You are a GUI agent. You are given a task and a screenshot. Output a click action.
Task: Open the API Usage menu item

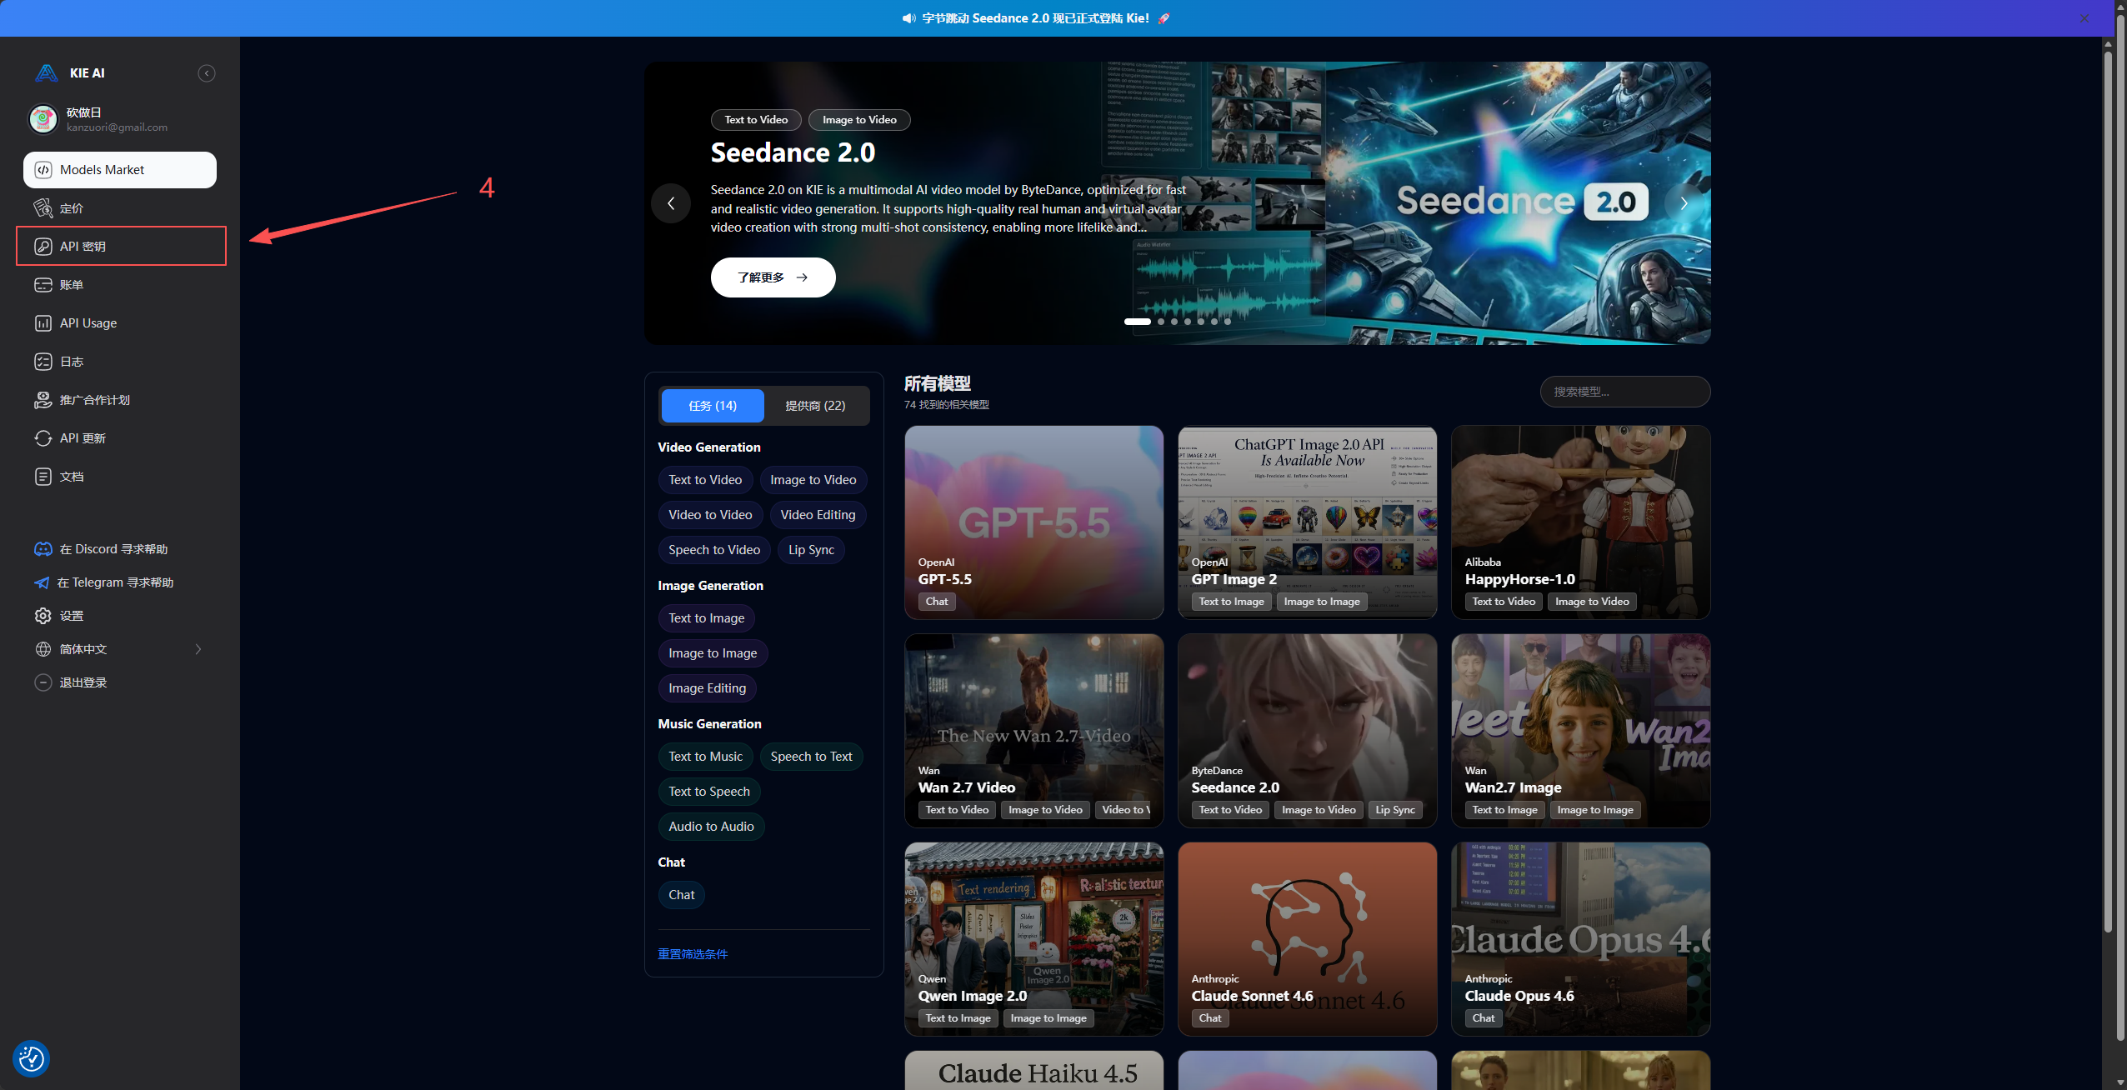click(x=120, y=323)
